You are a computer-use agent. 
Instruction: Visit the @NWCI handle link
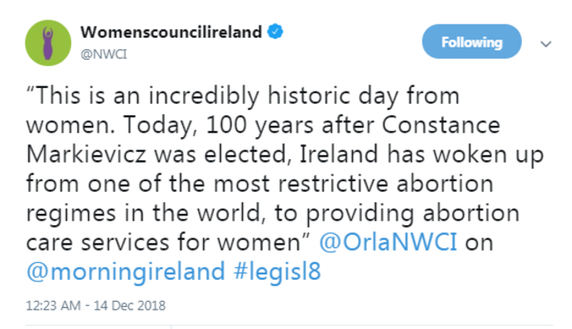pos(104,54)
